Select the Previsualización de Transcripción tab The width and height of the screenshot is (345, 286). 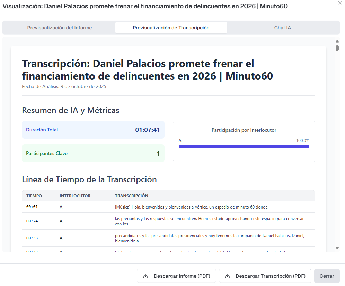[171, 27]
